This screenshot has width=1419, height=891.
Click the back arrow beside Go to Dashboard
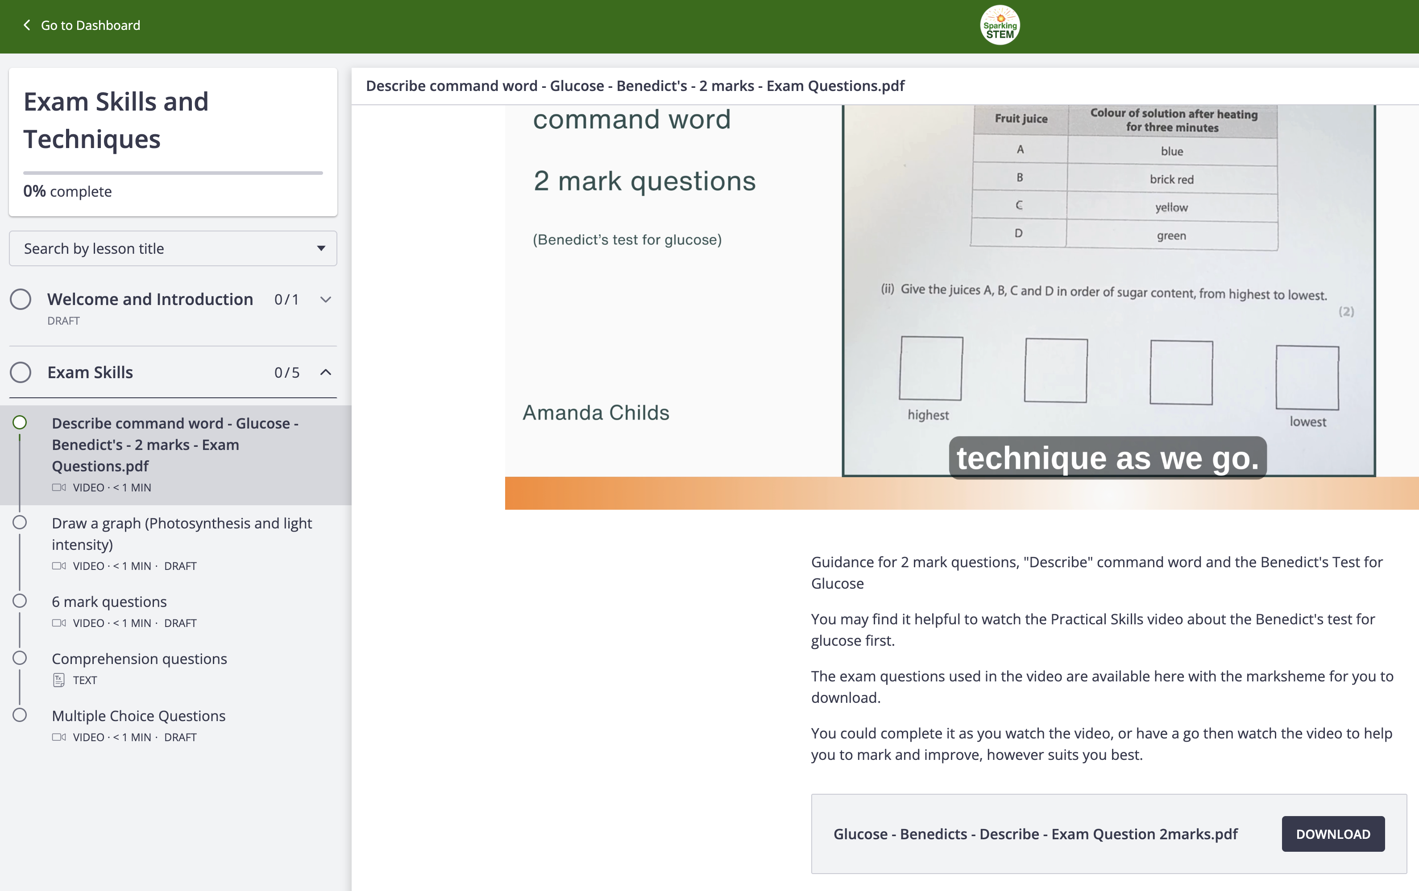tap(26, 25)
